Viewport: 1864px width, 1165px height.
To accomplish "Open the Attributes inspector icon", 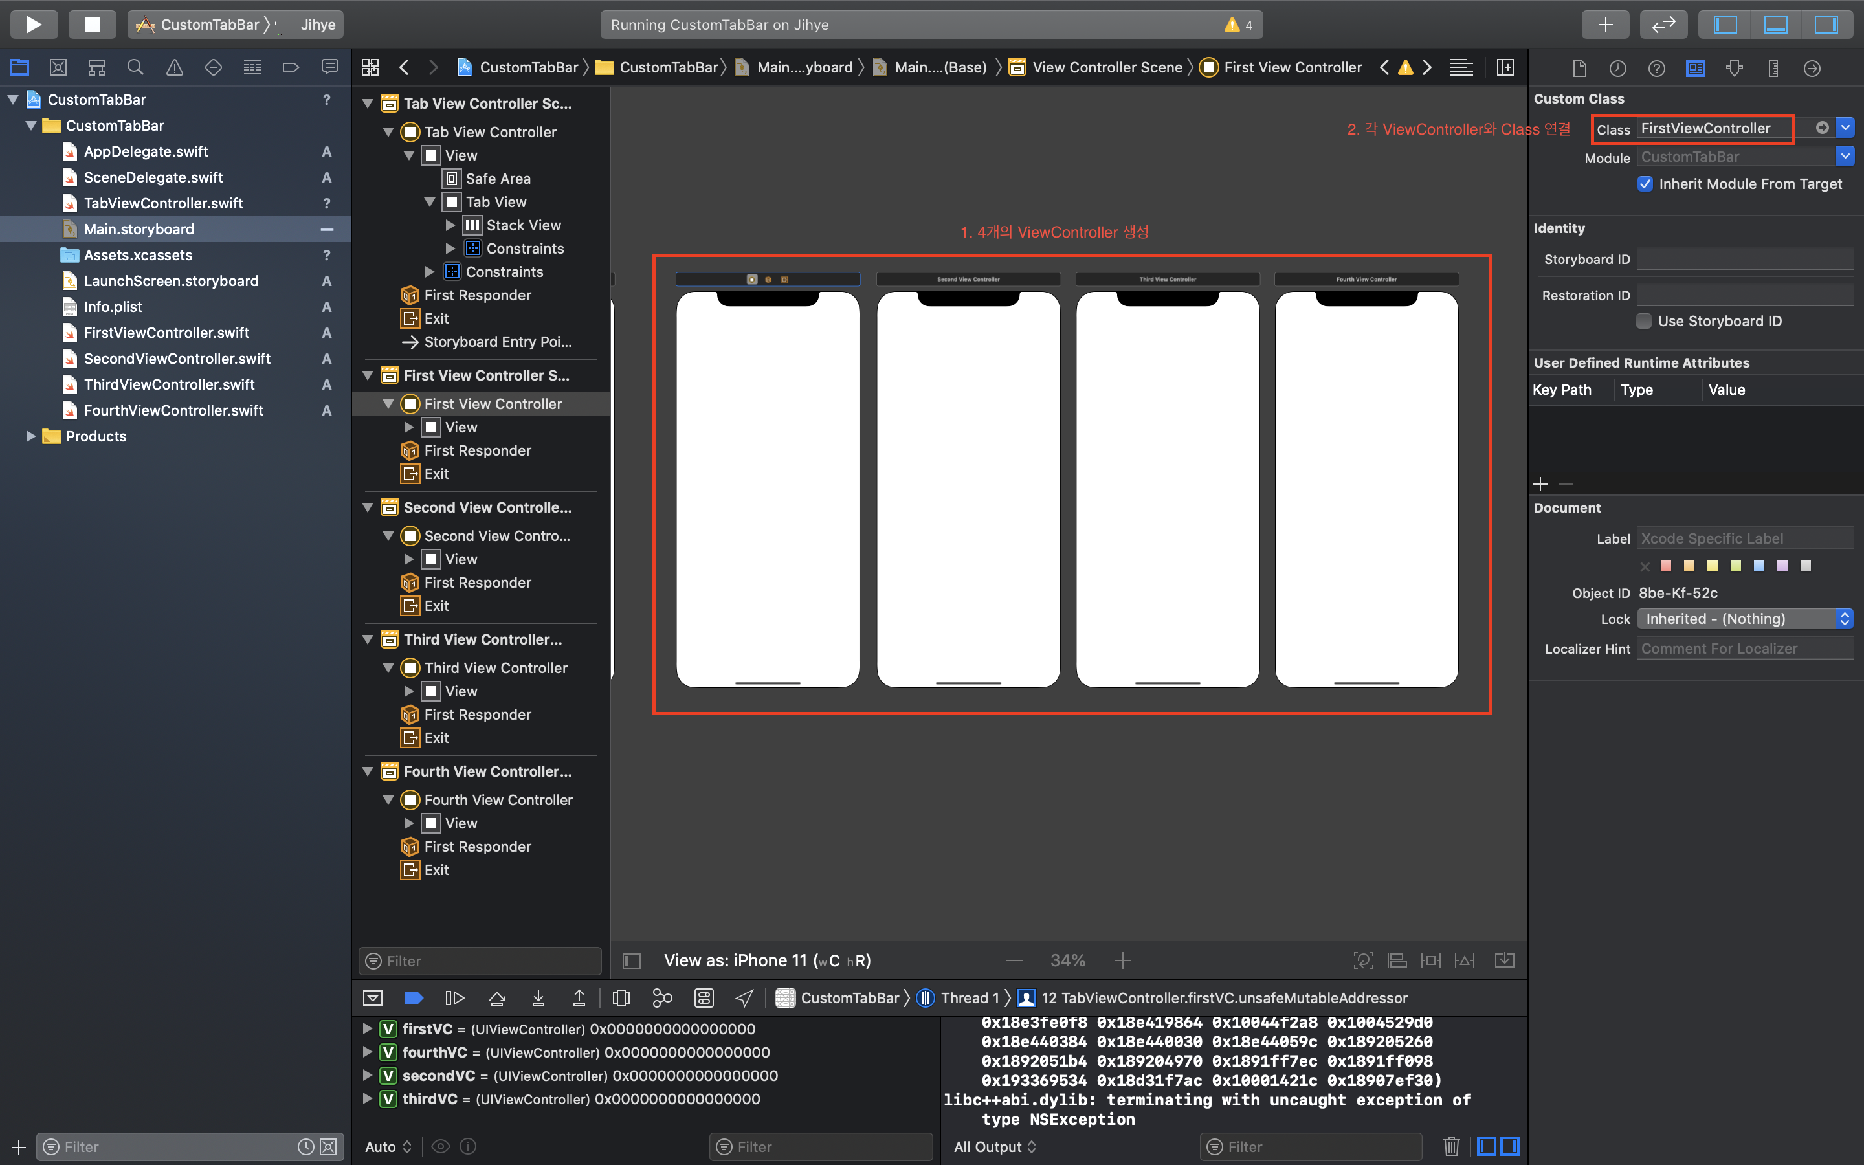I will coord(1734,69).
